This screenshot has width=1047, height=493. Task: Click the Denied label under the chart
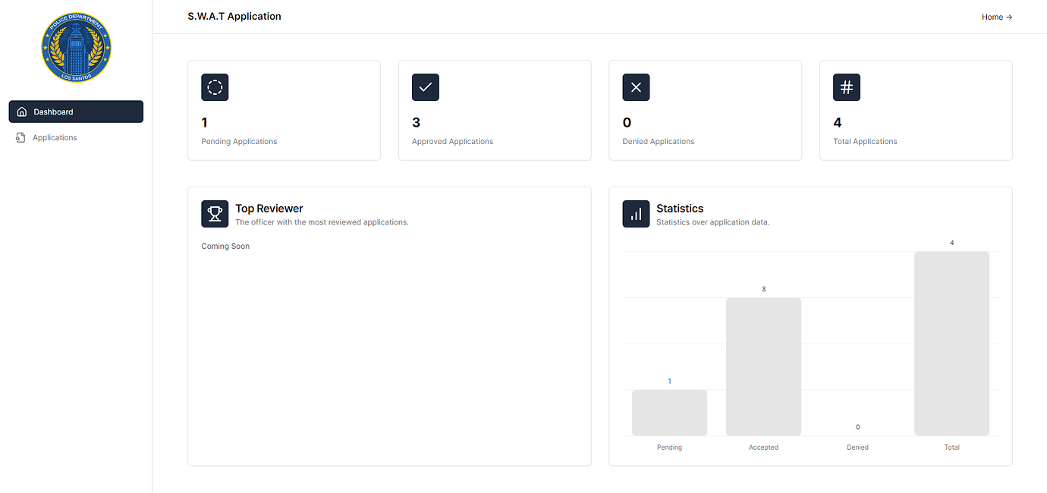857,447
